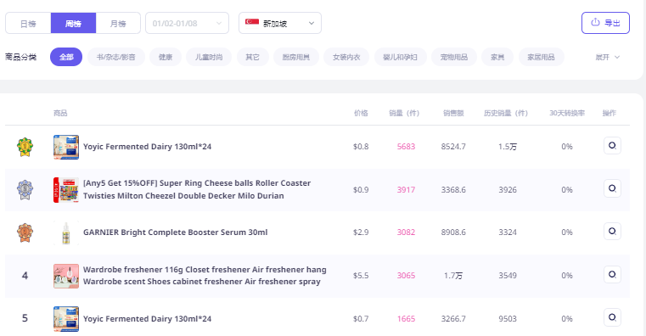Click the 销售额 column header
Screen dimensions: 646x336
point(453,113)
